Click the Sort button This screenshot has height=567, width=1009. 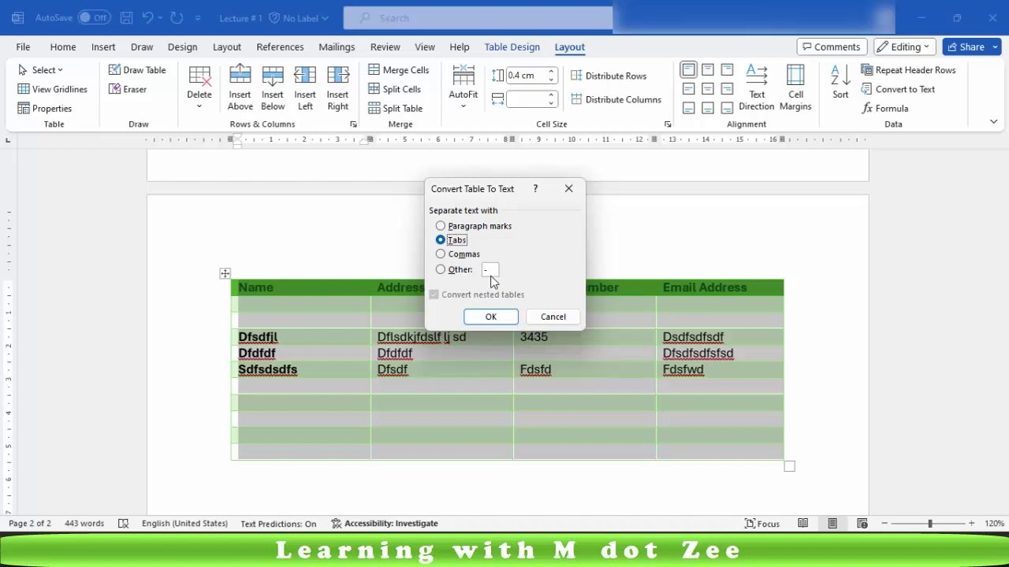(x=840, y=82)
